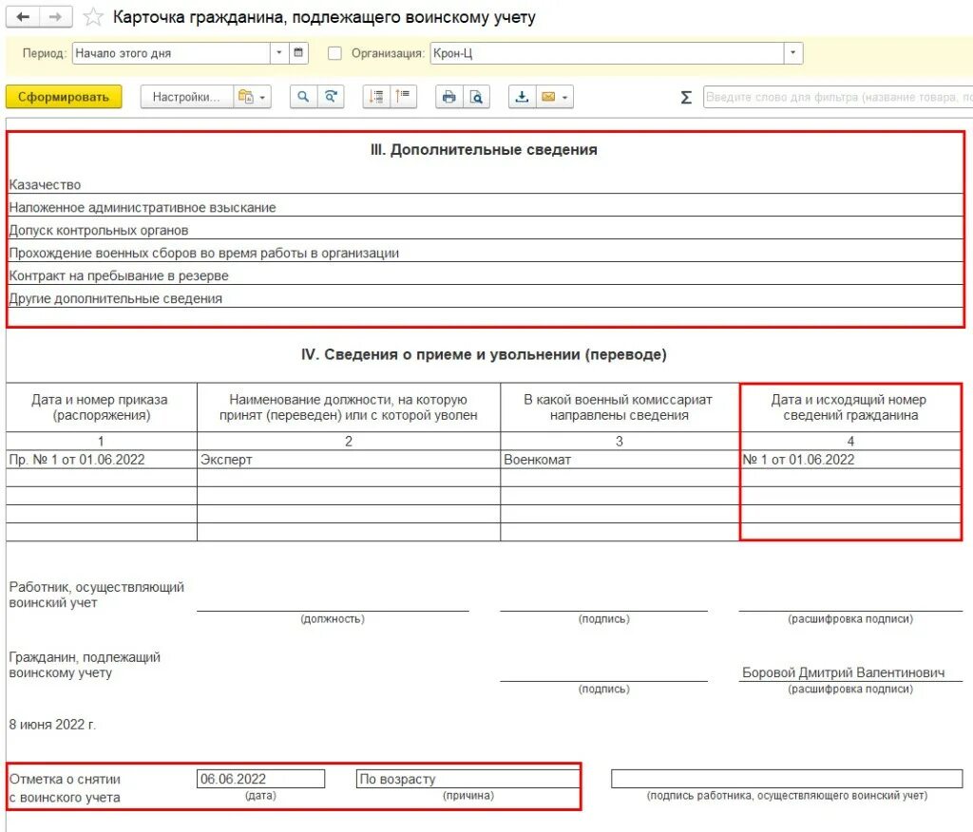973x832 pixels.
Task: Click the date '8 июня 2022 г.'
Action: (53, 725)
